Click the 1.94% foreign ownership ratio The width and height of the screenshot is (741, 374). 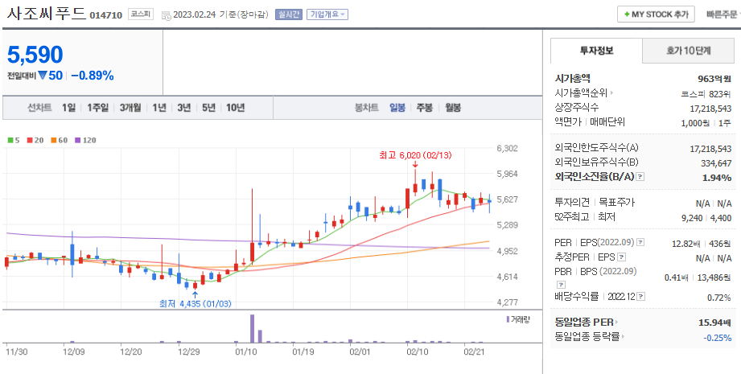pos(718,178)
